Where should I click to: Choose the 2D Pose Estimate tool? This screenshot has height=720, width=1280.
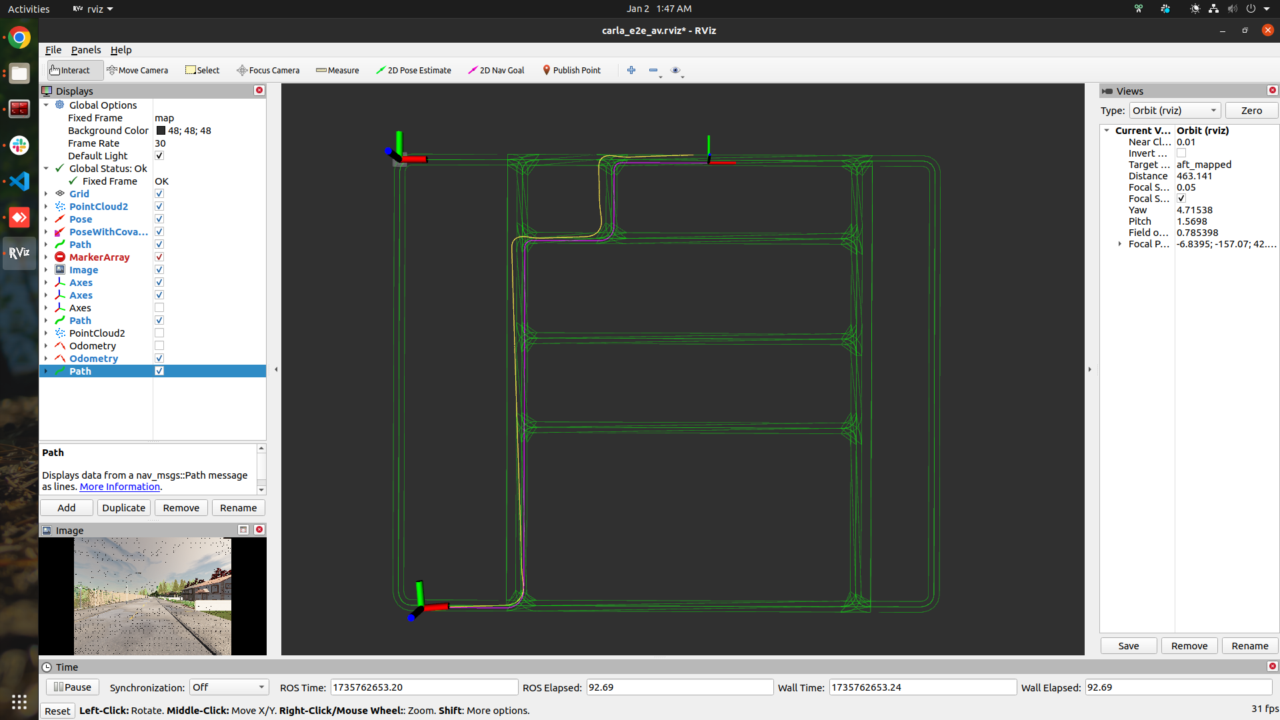coord(413,70)
